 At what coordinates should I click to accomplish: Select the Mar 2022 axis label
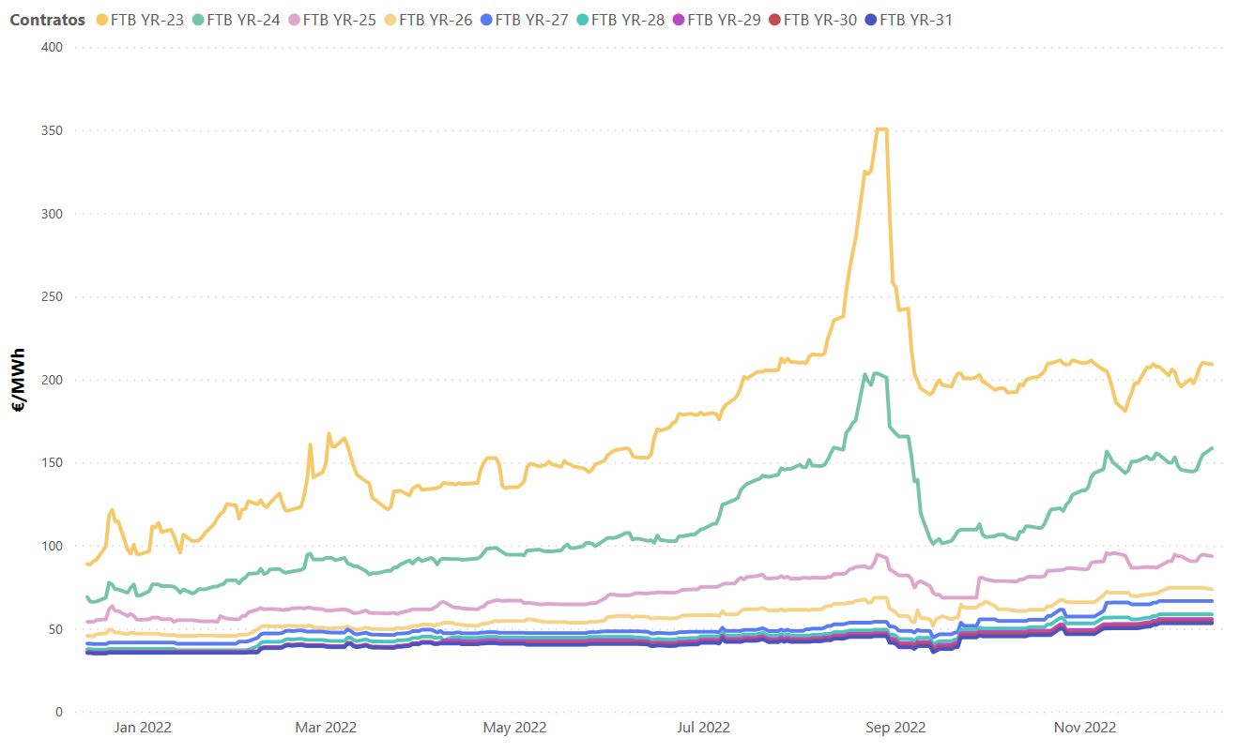click(327, 727)
